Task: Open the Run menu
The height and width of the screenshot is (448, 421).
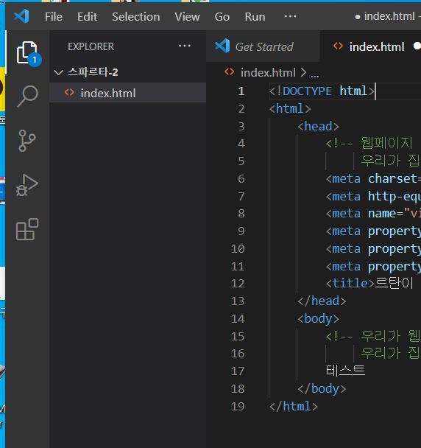Action: tap(255, 16)
